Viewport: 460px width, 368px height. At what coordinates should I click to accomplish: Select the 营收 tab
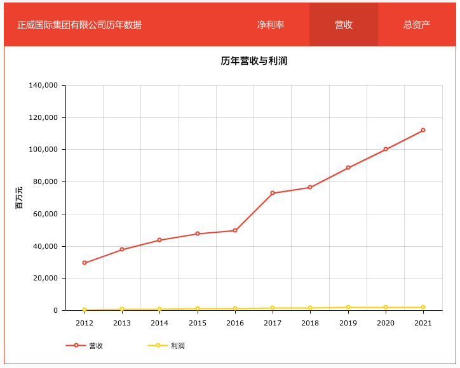click(x=344, y=25)
